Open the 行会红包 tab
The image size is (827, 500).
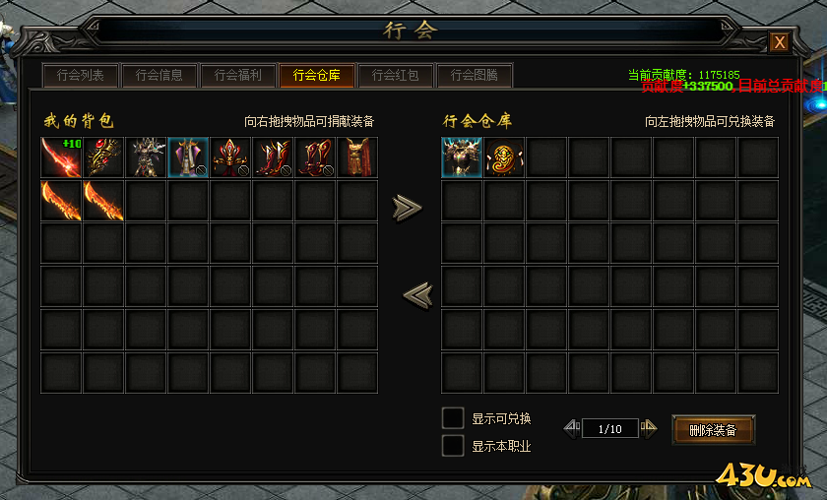[395, 76]
